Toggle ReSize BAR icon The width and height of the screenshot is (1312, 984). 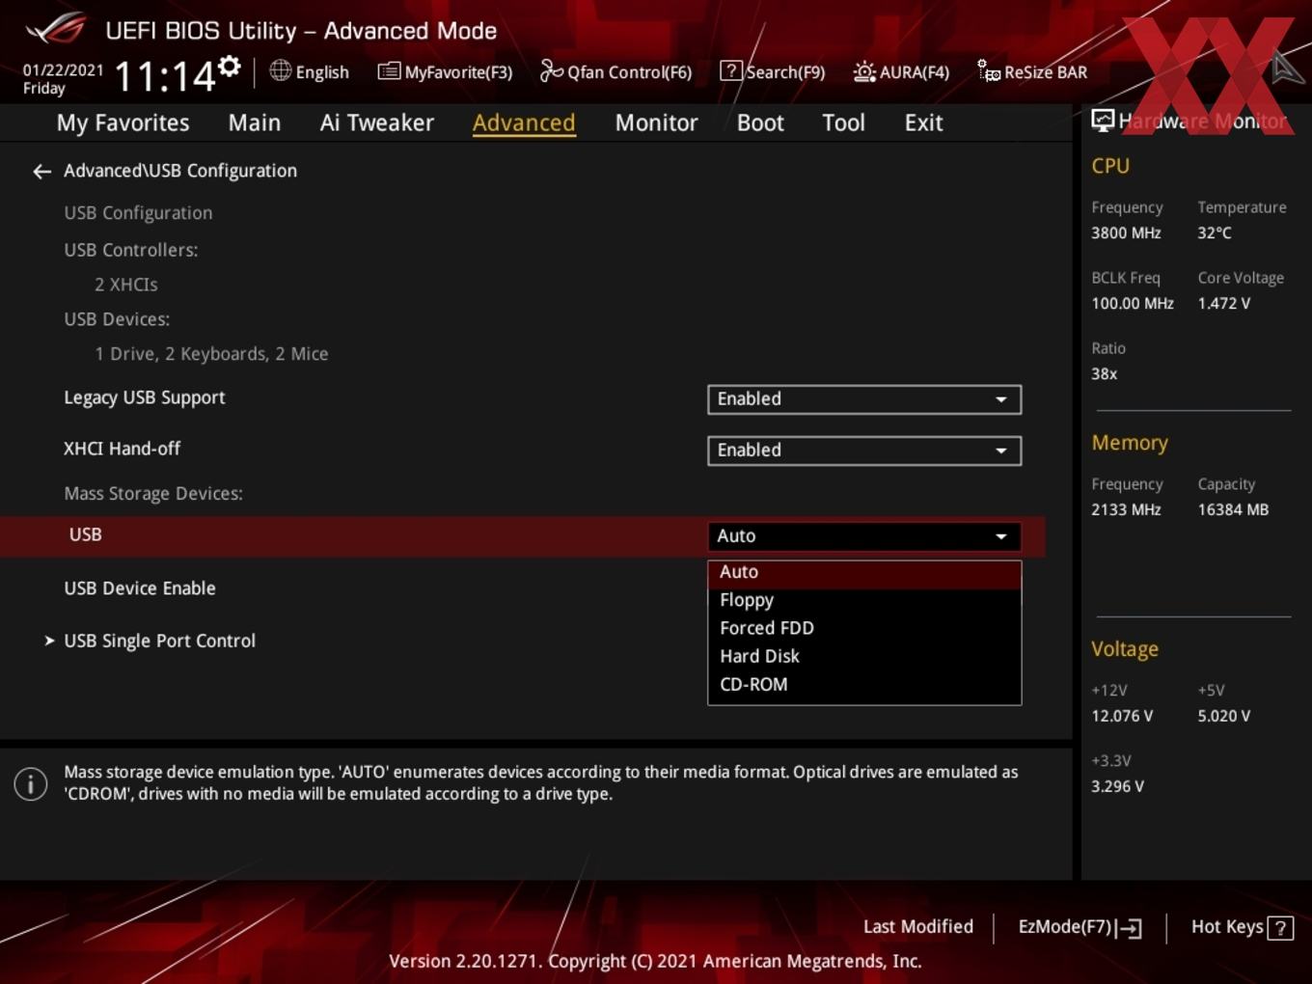[x=989, y=71]
